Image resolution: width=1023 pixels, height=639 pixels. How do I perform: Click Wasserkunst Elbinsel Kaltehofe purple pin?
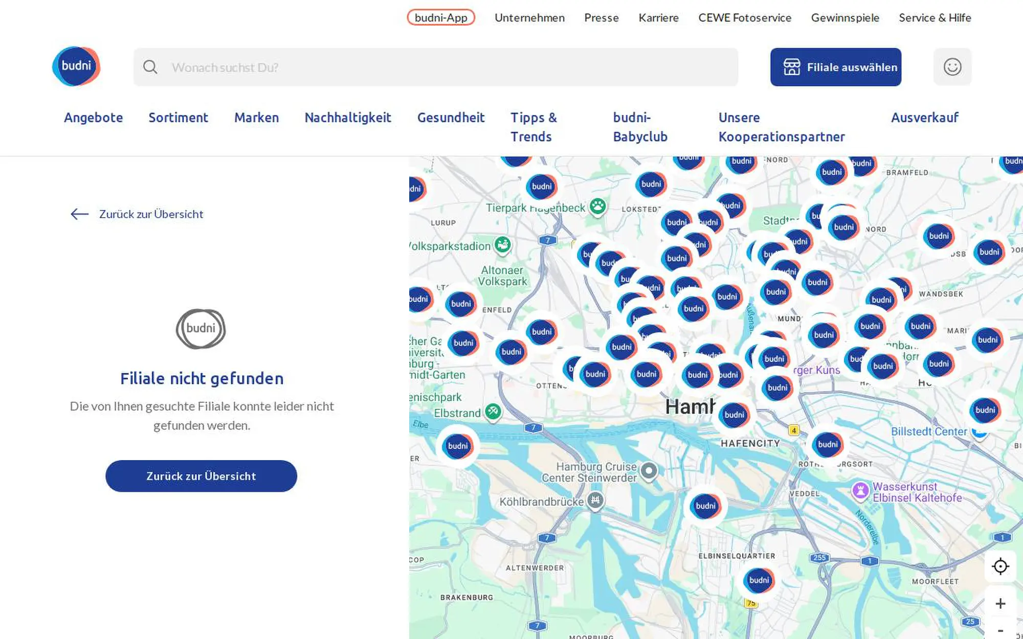[x=860, y=491]
